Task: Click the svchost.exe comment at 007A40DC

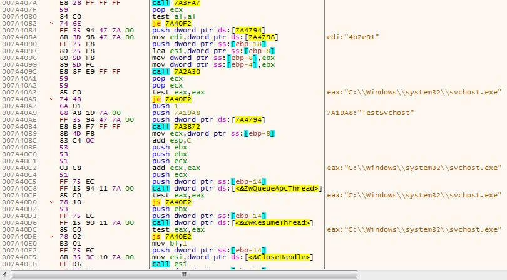Action: pos(414,229)
